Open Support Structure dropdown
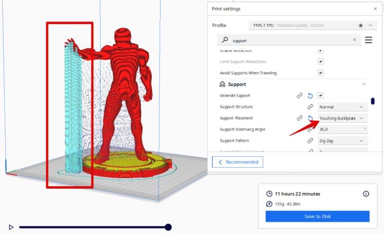The width and height of the screenshot is (384, 233). 342,107
